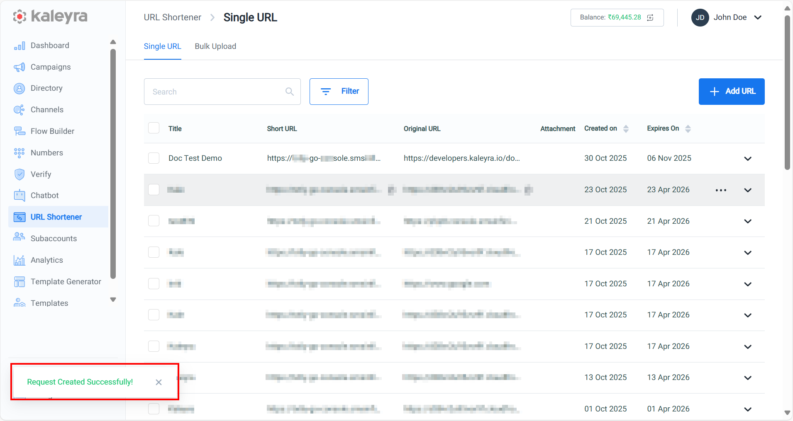Click the Balance ₹69,445.28 box
This screenshot has height=421, width=793.
(x=617, y=17)
